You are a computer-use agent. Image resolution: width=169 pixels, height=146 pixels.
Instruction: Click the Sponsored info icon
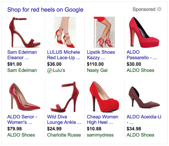coord(159,9)
